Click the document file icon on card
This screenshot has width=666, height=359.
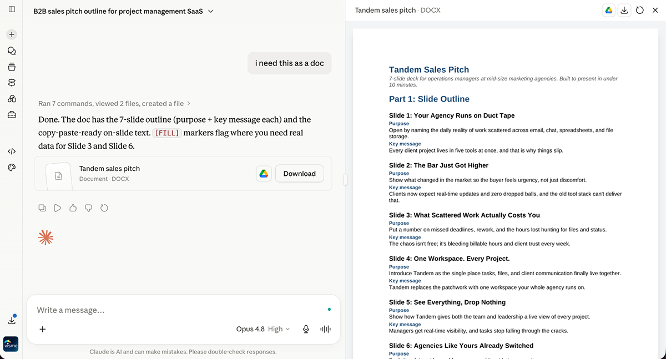coord(58,175)
